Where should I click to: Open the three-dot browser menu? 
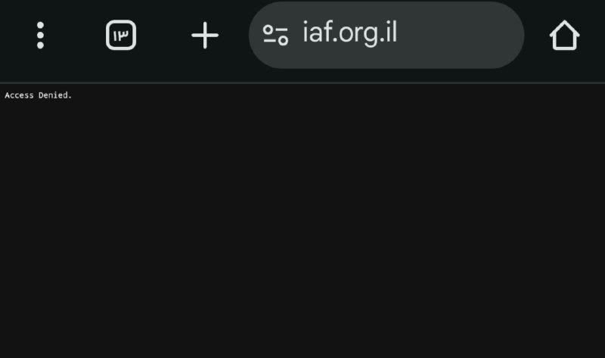pyautogui.click(x=40, y=35)
